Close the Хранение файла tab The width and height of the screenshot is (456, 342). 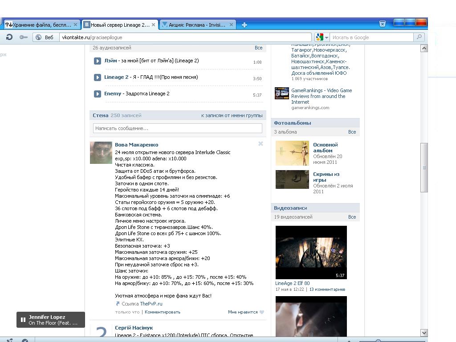pos(75,25)
